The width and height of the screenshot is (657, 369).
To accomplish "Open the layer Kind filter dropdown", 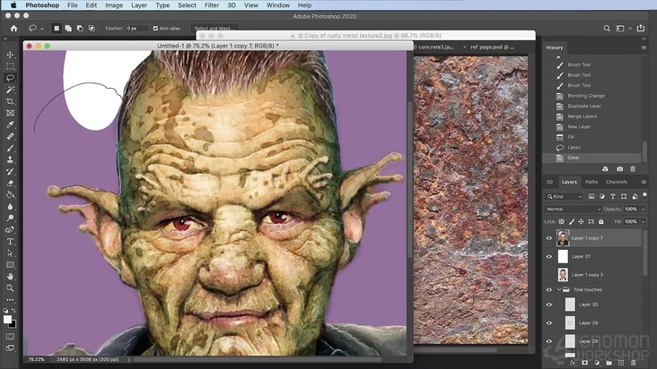I will 564,196.
